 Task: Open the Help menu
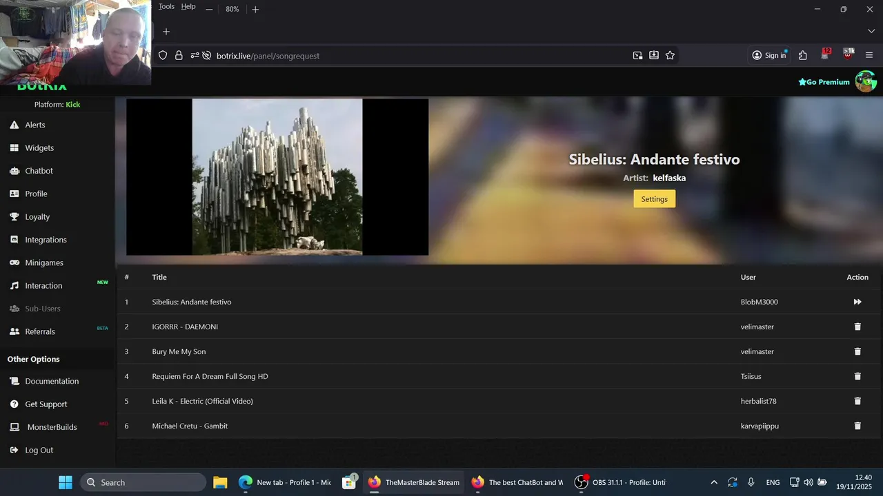pyautogui.click(x=188, y=6)
